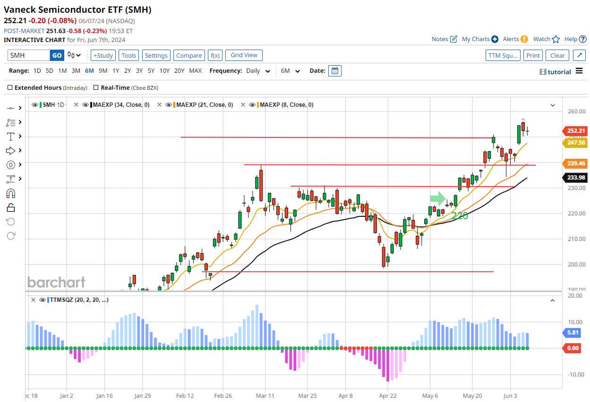
Task: Expand line tool options chevron
Action: (x=20, y=108)
